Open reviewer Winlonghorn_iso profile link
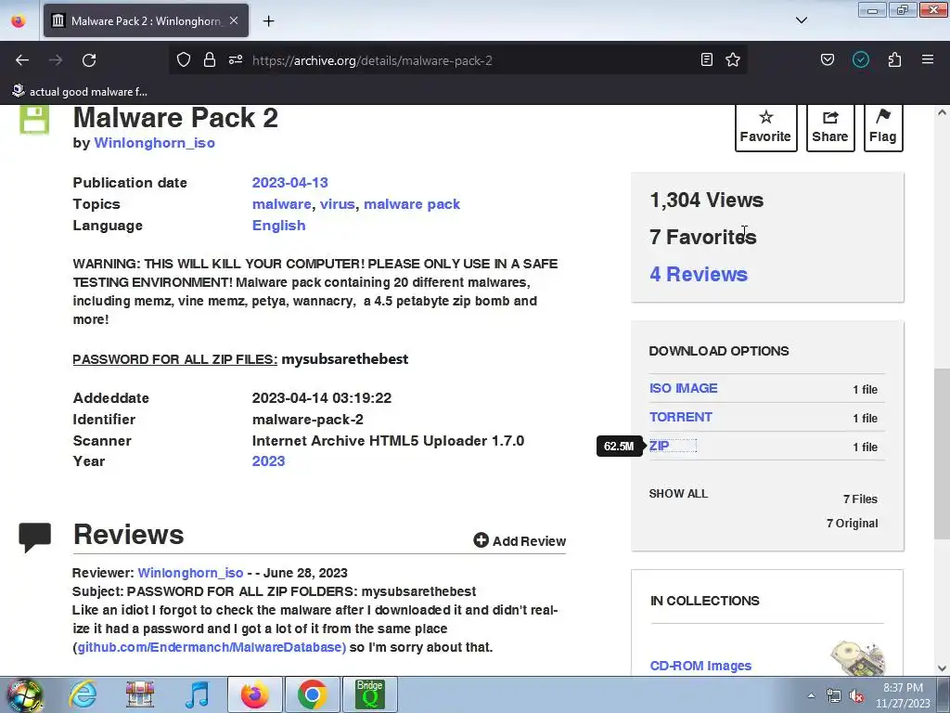950x713 pixels. (x=190, y=573)
